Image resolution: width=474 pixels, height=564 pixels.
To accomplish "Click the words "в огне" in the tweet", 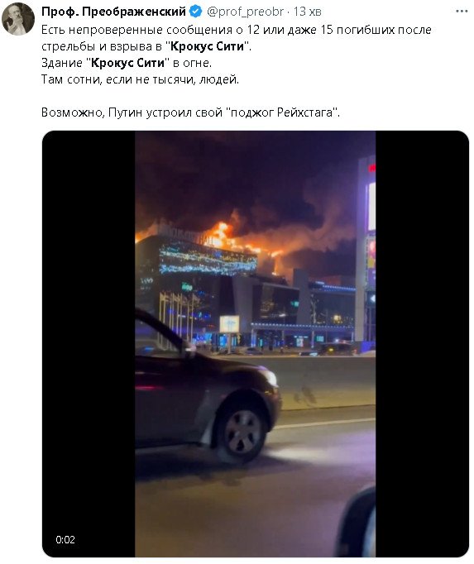I will coord(192,63).
